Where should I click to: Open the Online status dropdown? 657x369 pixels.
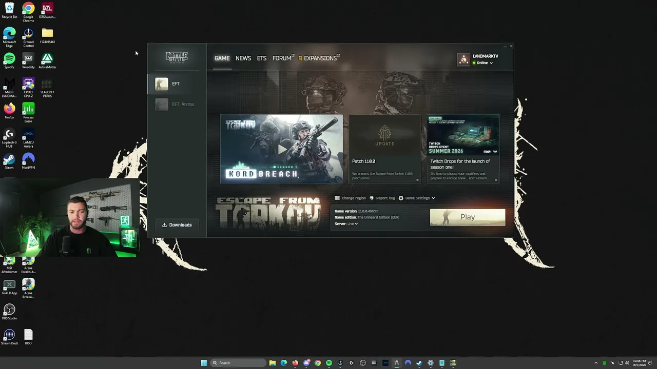483,63
